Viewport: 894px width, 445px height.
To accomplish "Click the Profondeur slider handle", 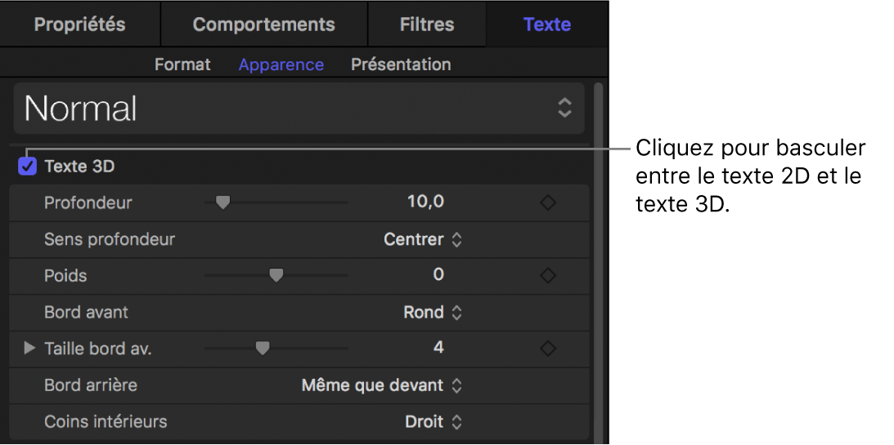I will click(x=222, y=202).
